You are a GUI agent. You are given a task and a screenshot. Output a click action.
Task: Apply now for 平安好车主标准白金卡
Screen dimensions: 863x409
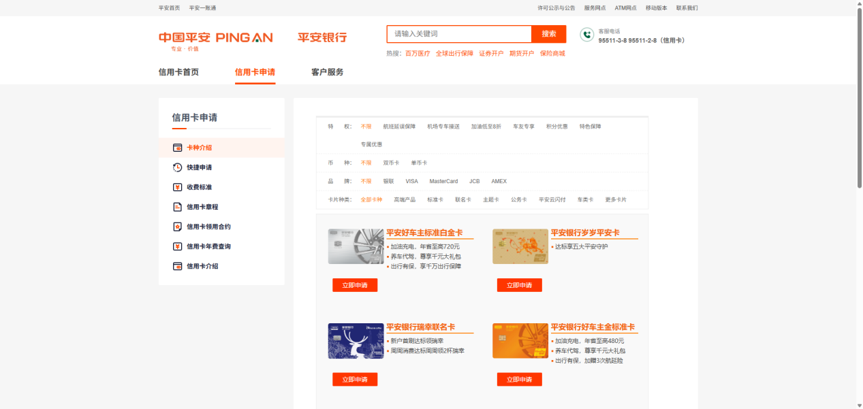point(355,285)
